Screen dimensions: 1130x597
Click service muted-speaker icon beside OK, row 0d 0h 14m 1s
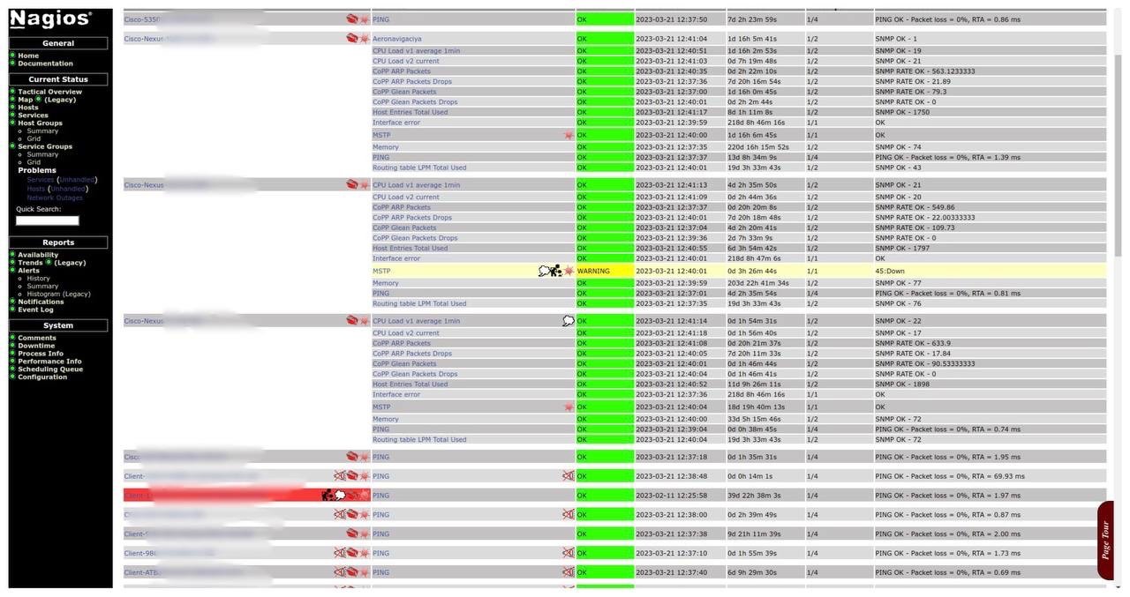[569, 475]
